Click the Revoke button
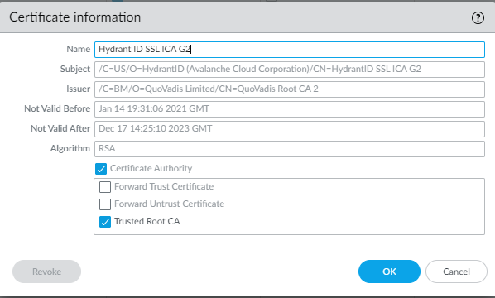 (x=46, y=272)
